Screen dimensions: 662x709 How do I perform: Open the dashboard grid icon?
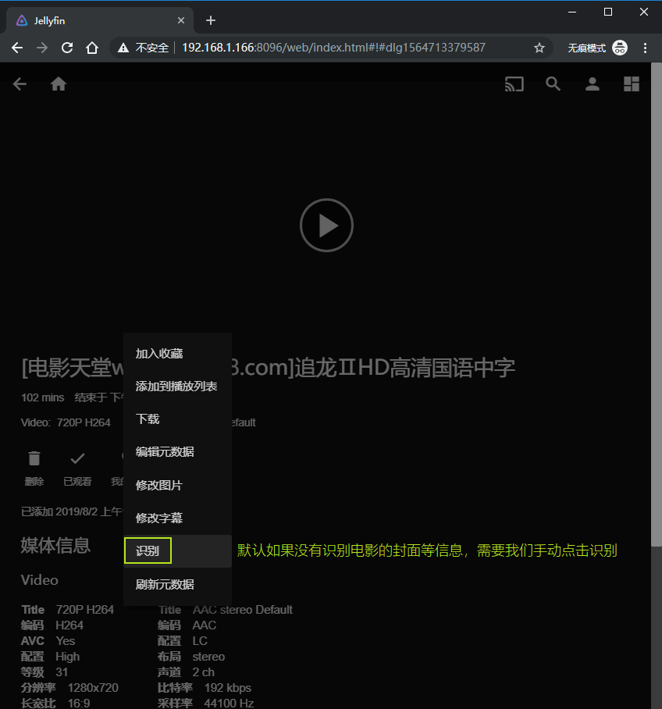point(632,84)
